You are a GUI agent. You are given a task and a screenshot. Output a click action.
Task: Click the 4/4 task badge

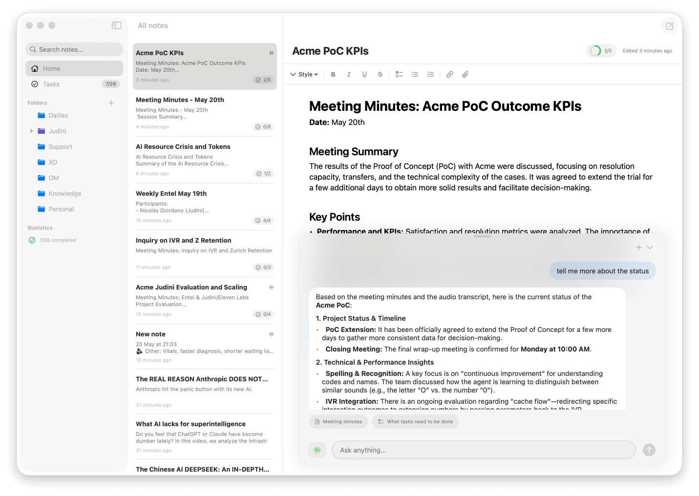(263, 221)
